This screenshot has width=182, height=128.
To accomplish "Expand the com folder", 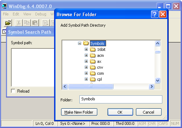I will [86, 73].
